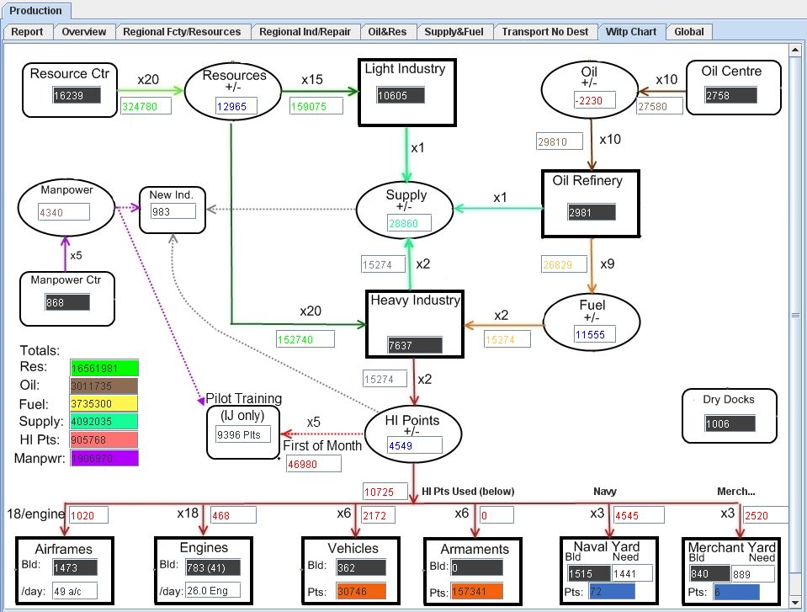807x612 pixels.
Task: Click the yellow Fuel total swatch
Action: click(104, 403)
